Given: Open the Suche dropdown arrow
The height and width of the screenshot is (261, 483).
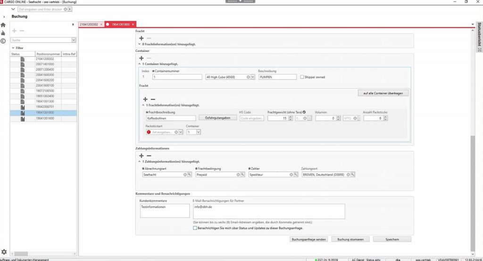Looking at the screenshot, I should tap(74, 40).
